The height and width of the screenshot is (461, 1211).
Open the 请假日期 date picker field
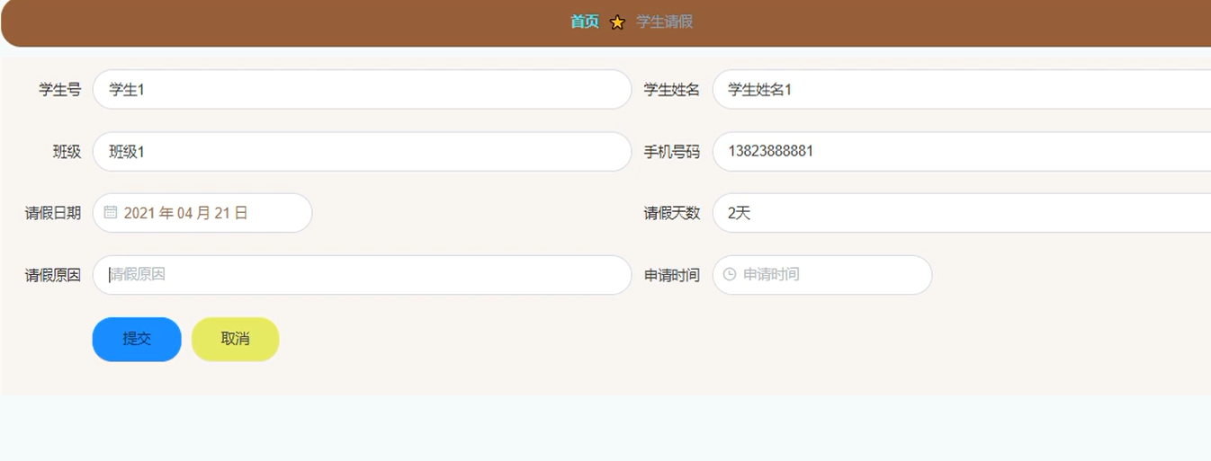coord(202,213)
